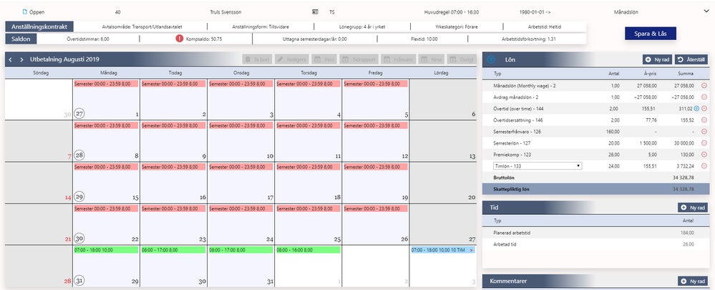The image size is (715, 290).
Task: Select green 08:00 - 17:00 entry on Tuesday 30
Action: pyautogui.click(x=173, y=250)
